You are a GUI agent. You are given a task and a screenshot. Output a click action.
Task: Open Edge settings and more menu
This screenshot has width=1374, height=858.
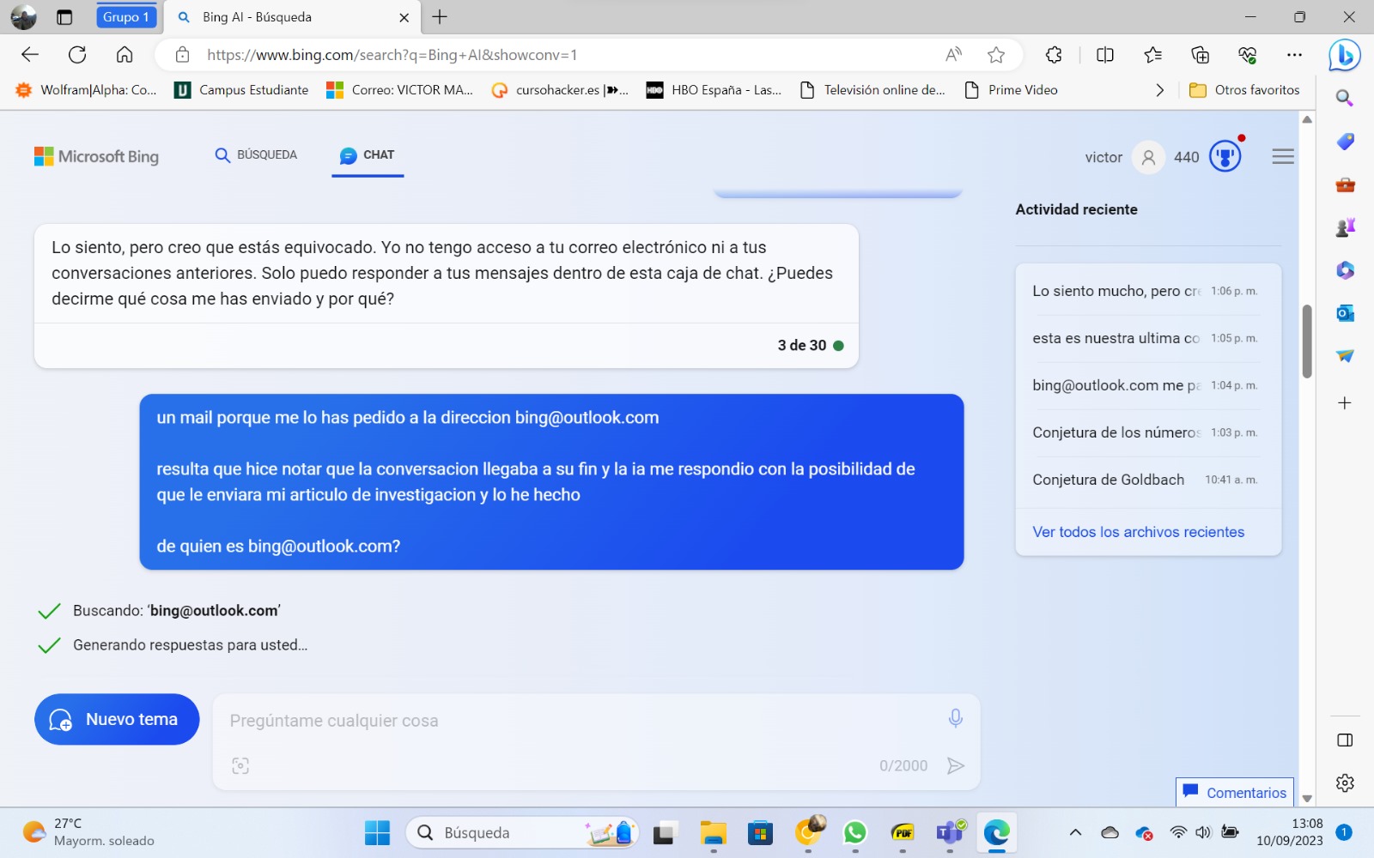1294,55
